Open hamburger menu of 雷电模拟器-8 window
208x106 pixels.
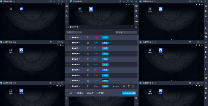(190, 83)
